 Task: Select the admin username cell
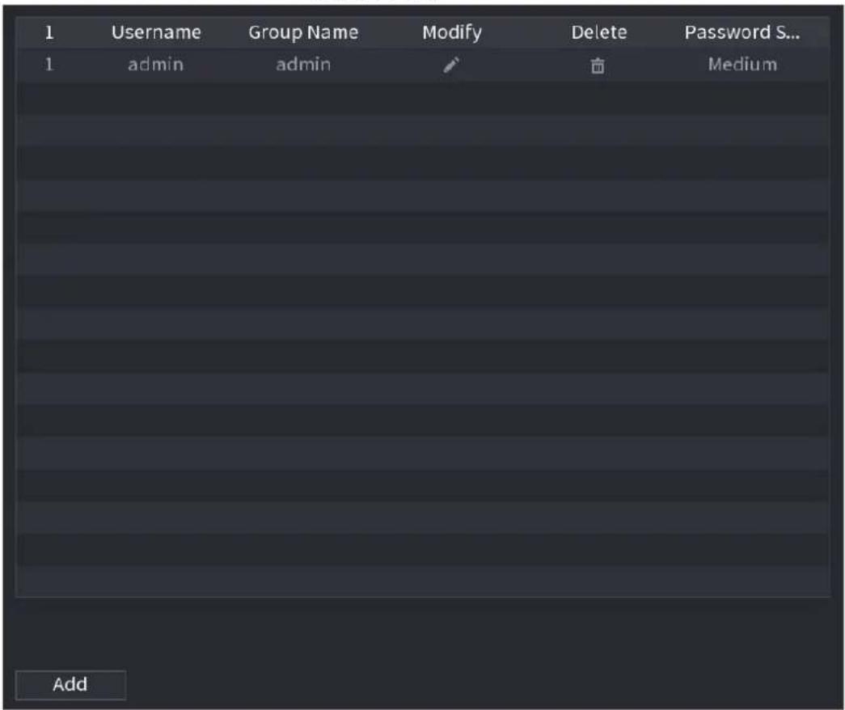156,65
